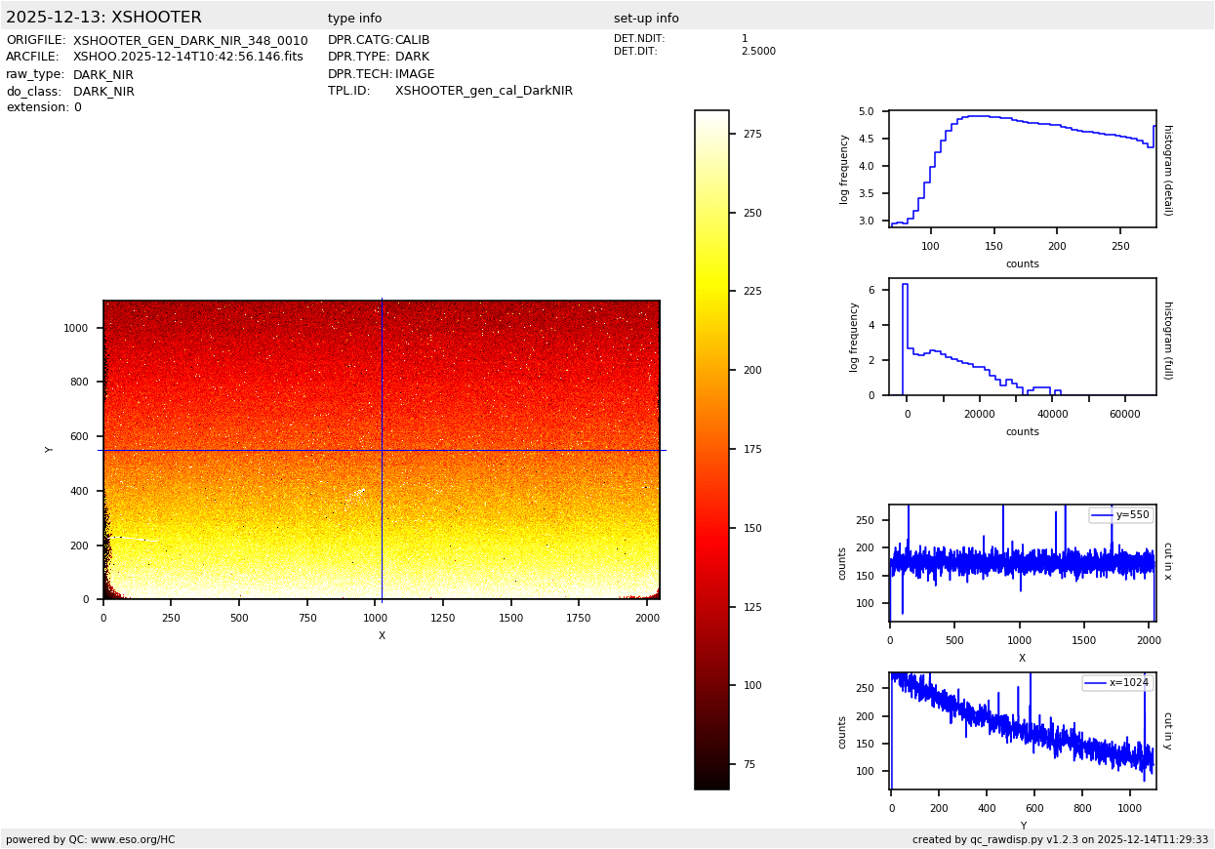
Task: Click the DET.DIT value 2.5000
Action: pyautogui.click(x=758, y=52)
